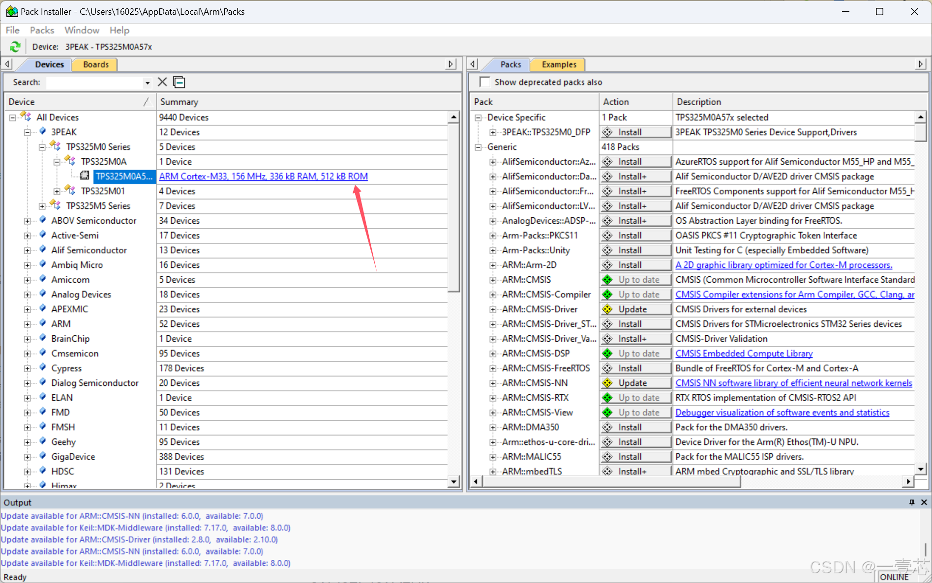Click the packs list horizontal scrollbar thumb
Screen dimensions: 932x583
click(611, 481)
